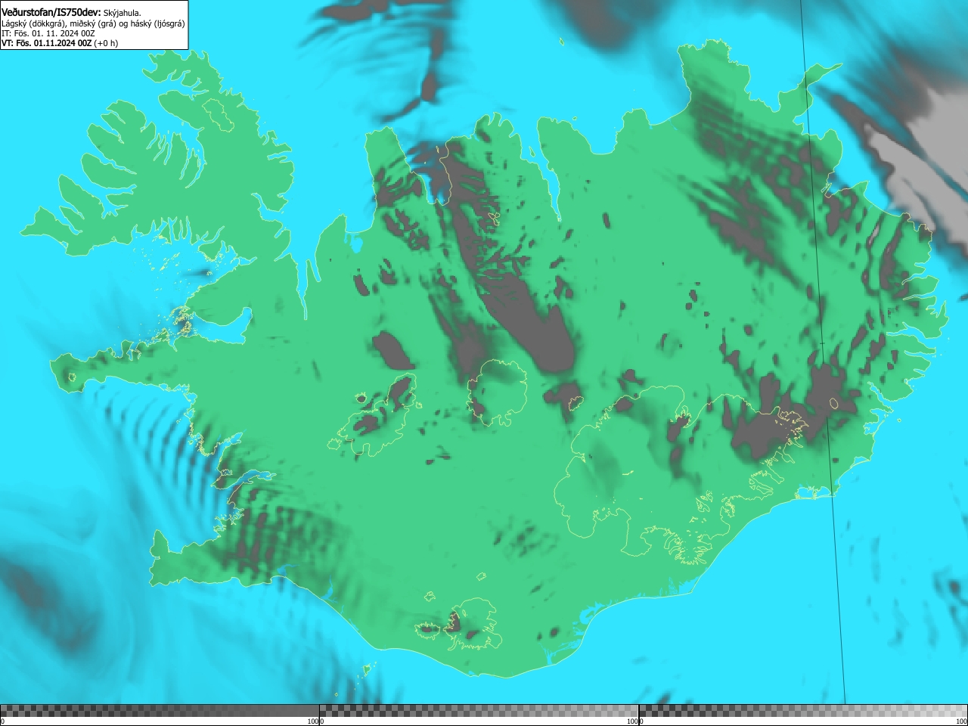968x726 pixels.
Task: Click the 'Lágský (dökkgrá), miðský (grá) og háský (ljósgrá)' legend line
Action: pyautogui.click(x=93, y=23)
